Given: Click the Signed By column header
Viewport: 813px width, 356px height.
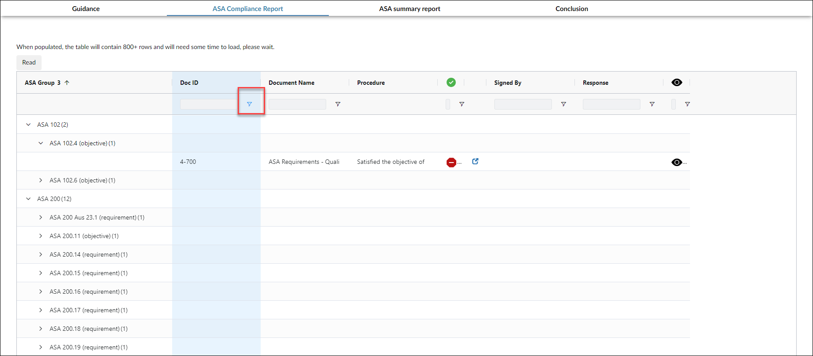Looking at the screenshot, I should coord(508,83).
